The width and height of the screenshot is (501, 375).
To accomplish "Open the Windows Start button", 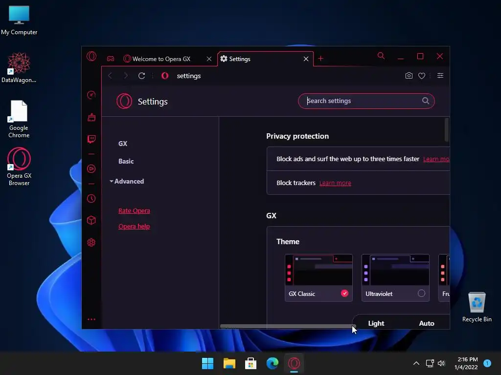I will tap(207, 363).
